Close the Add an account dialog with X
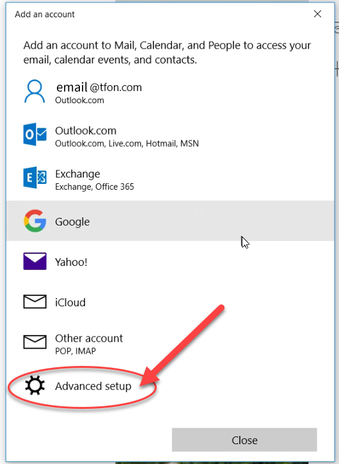Viewport: 339px width, 464px height. click(317, 14)
